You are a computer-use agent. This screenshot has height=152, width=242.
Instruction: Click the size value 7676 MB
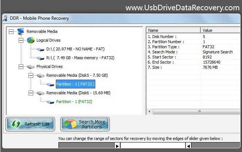(210, 67)
